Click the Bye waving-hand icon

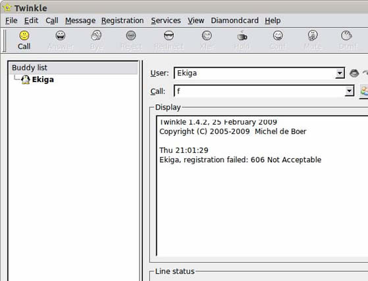click(96, 35)
